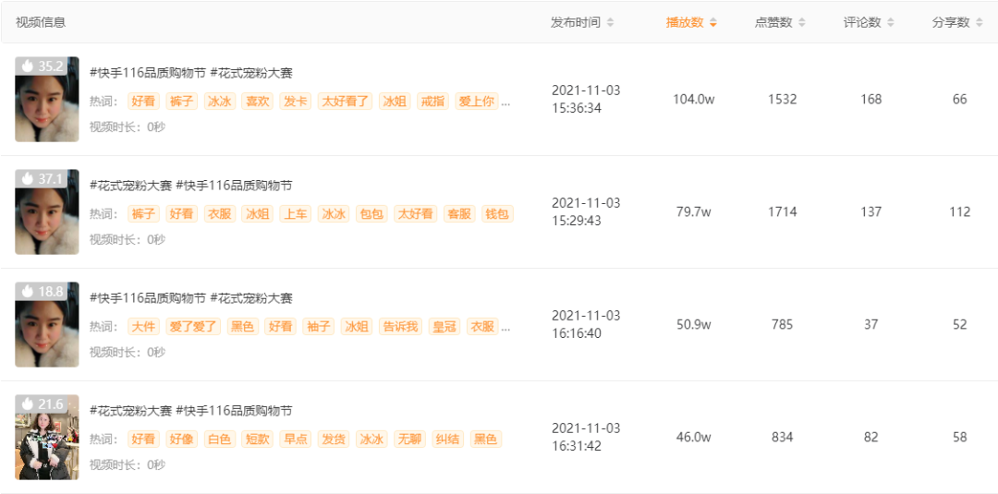
Task: Click the publish time 2021-11-03 16:16:40
Action: coord(586,324)
